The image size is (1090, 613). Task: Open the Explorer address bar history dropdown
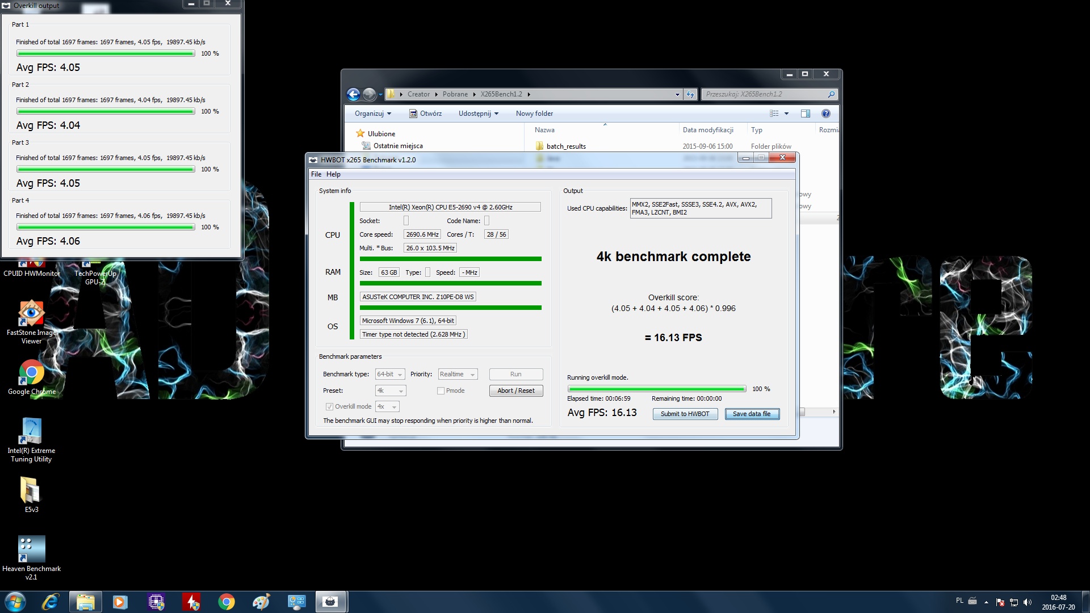point(677,95)
